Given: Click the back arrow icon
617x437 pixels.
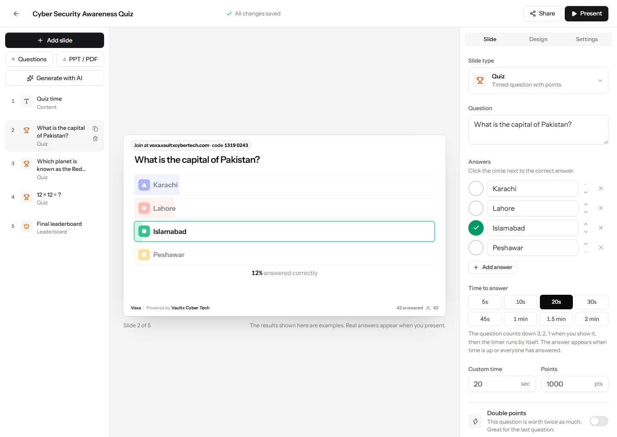Looking at the screenshot, I should point(16,14).
